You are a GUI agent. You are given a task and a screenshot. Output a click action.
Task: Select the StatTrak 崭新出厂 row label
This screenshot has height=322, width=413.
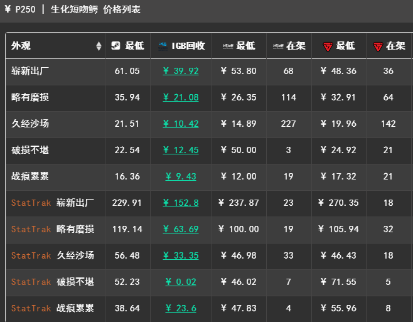pos(53,203)
